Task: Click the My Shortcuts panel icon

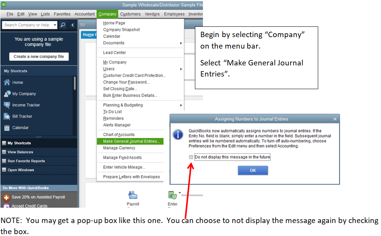Action: [x=4, y=143]
